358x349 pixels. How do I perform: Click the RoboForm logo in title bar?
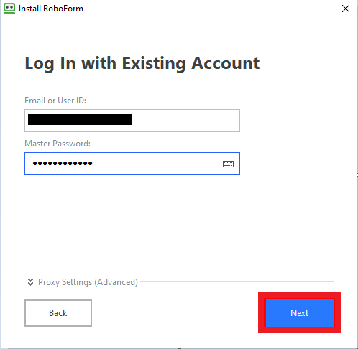pos(9,9)
